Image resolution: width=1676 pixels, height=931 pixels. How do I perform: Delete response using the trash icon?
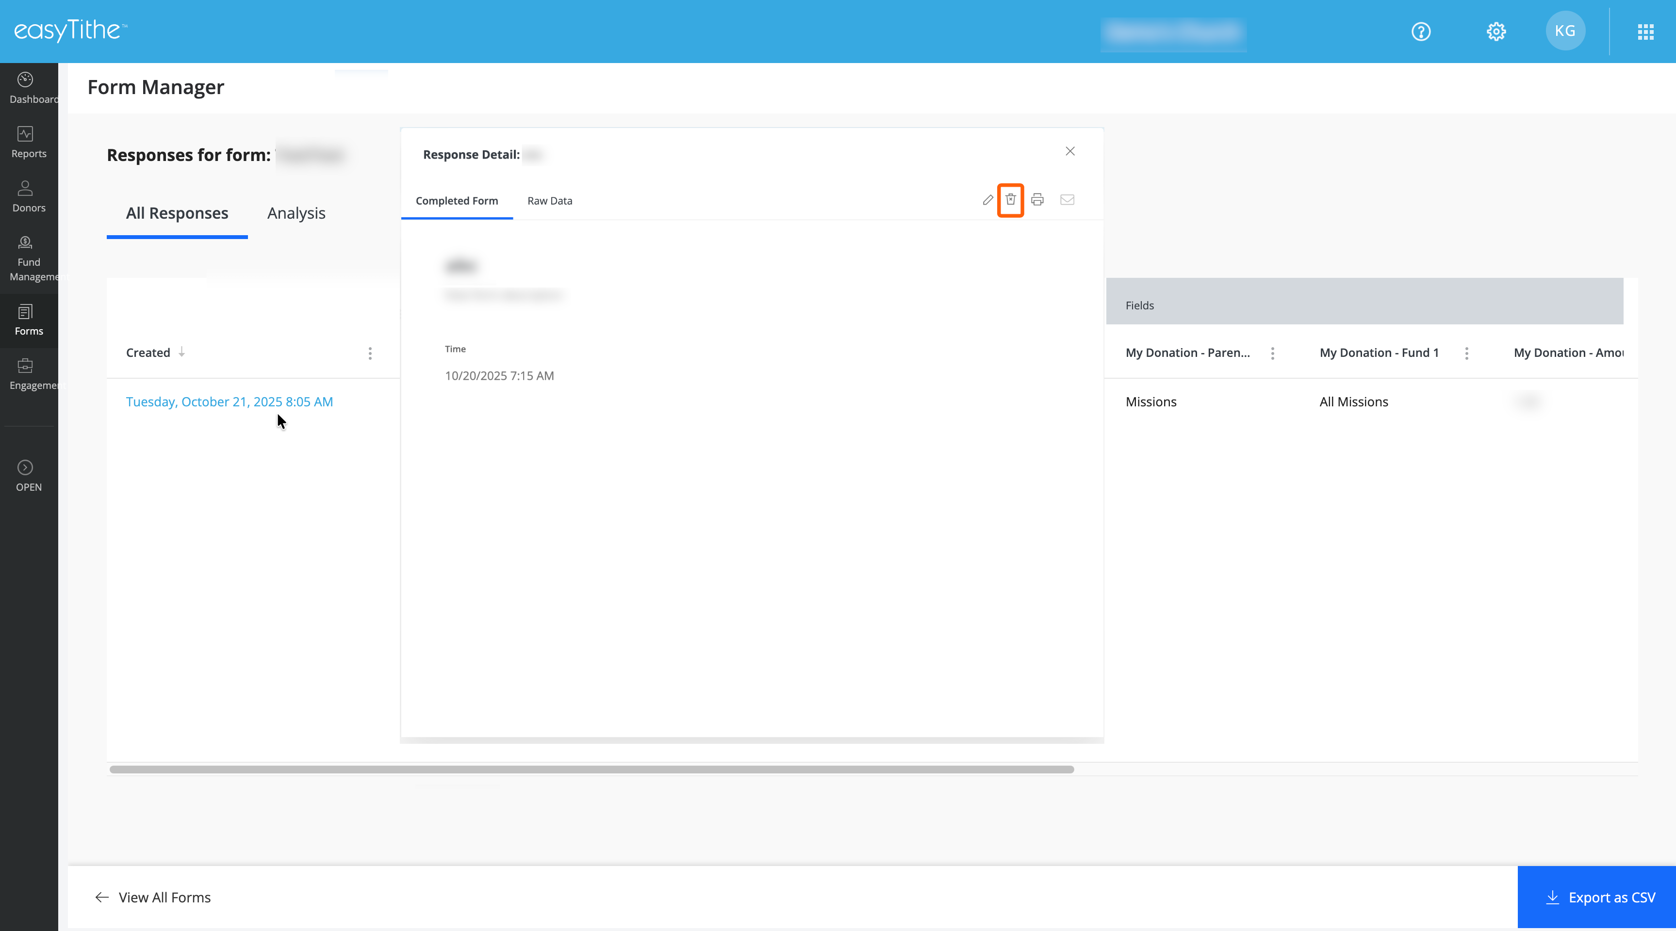(1010, 200)
